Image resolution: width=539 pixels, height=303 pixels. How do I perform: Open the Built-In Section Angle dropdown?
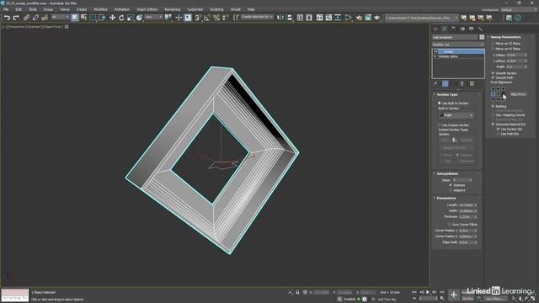(456, 115)
